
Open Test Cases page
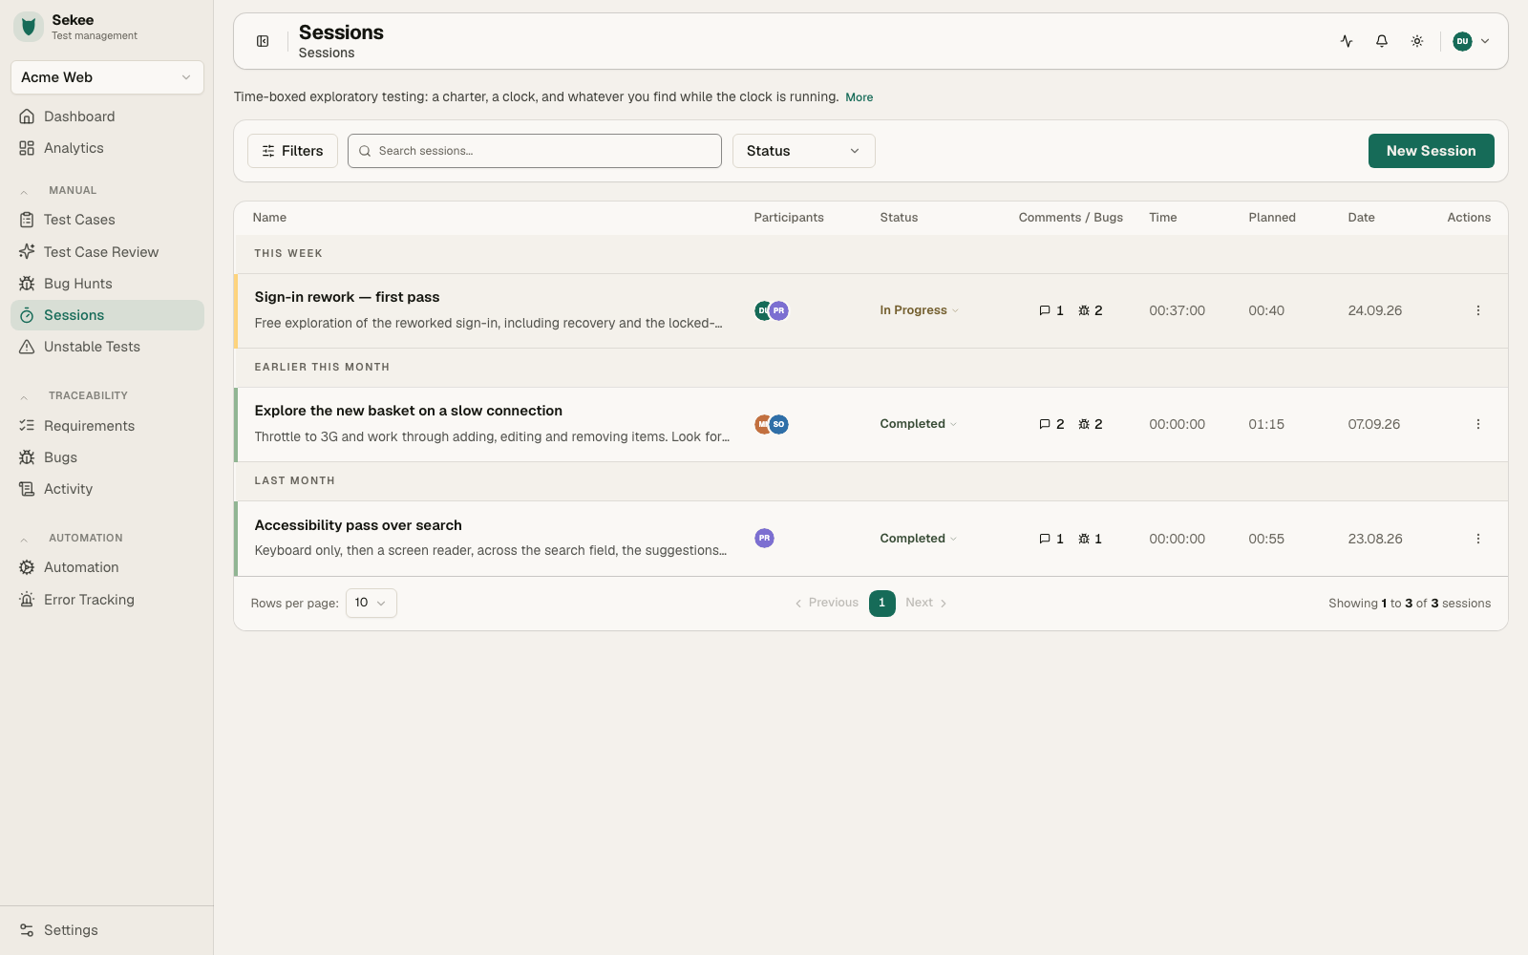pyautogui.click(x=107, y=220)
